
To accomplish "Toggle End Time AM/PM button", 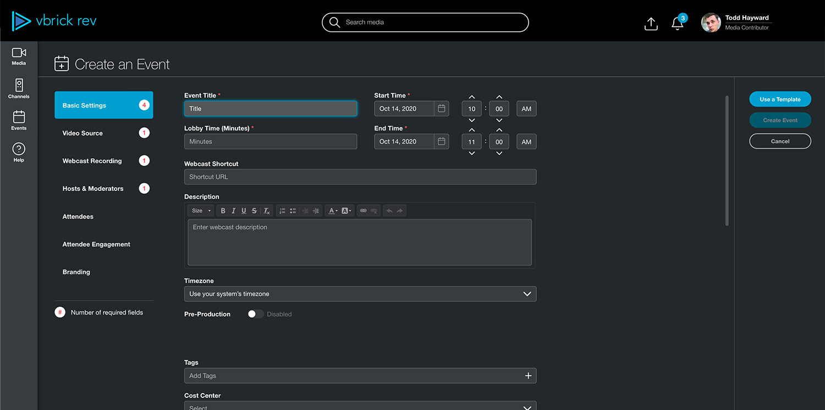I will (x=526, y=142).
